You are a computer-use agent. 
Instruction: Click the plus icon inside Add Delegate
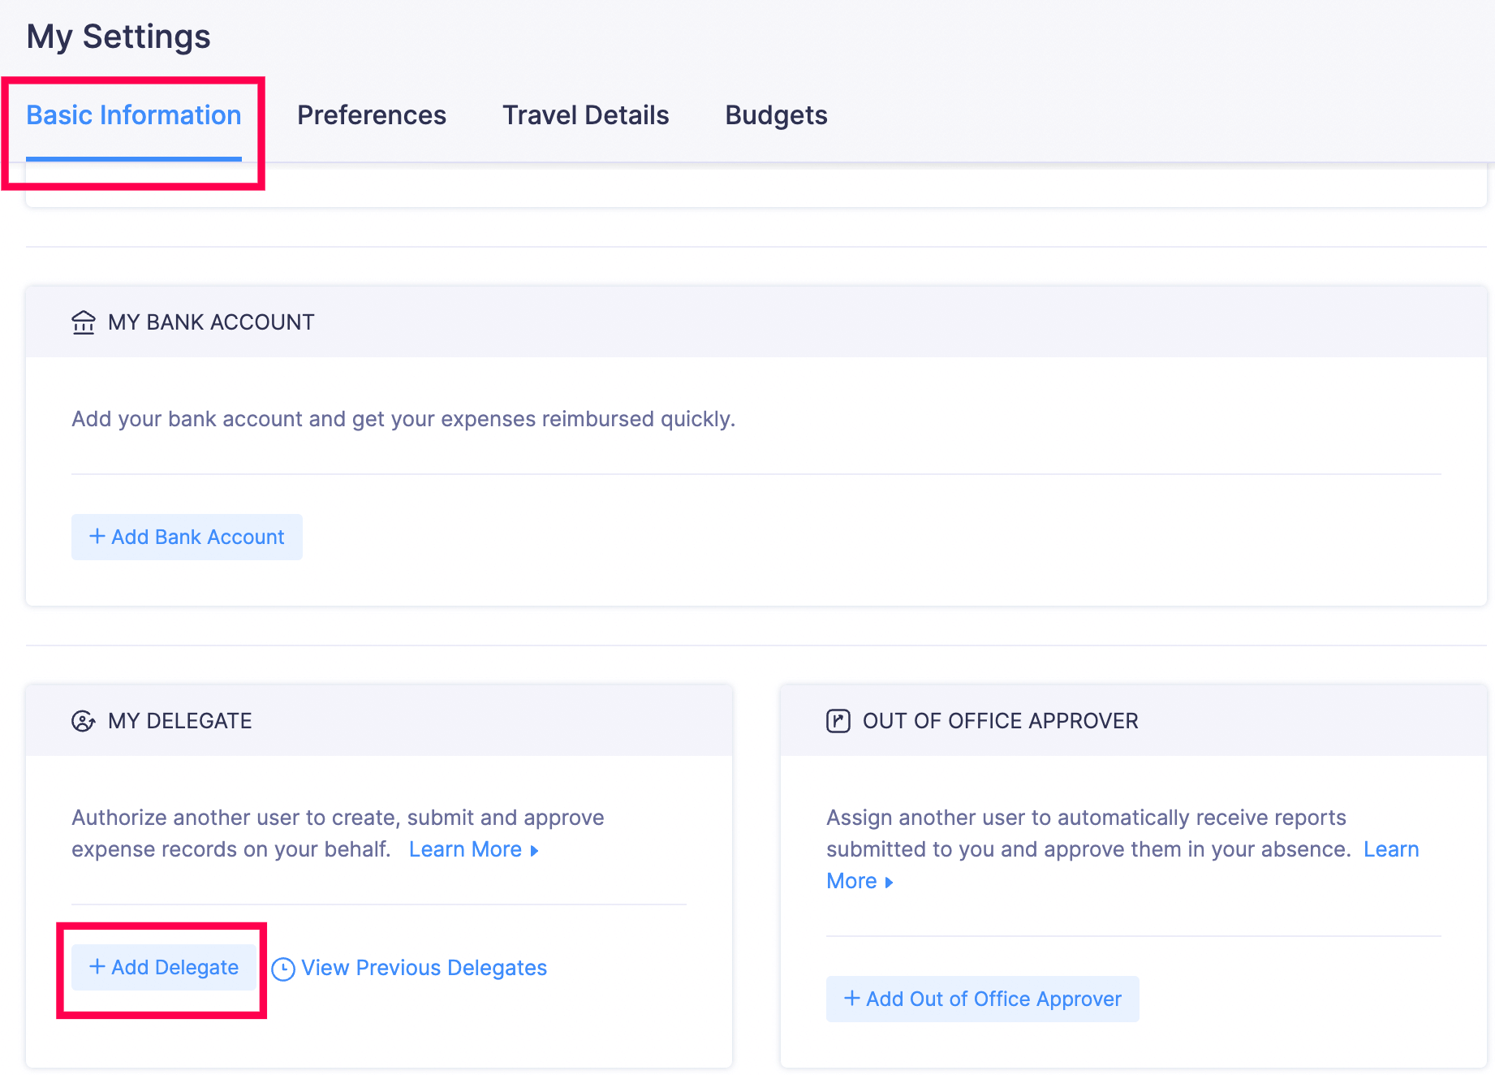97,967
